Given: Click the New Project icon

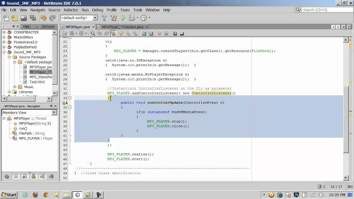Looking at the screenshot, I should 14,18.
